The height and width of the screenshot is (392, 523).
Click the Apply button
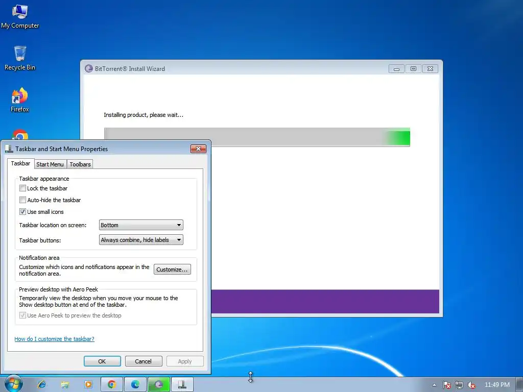(185, 361)
